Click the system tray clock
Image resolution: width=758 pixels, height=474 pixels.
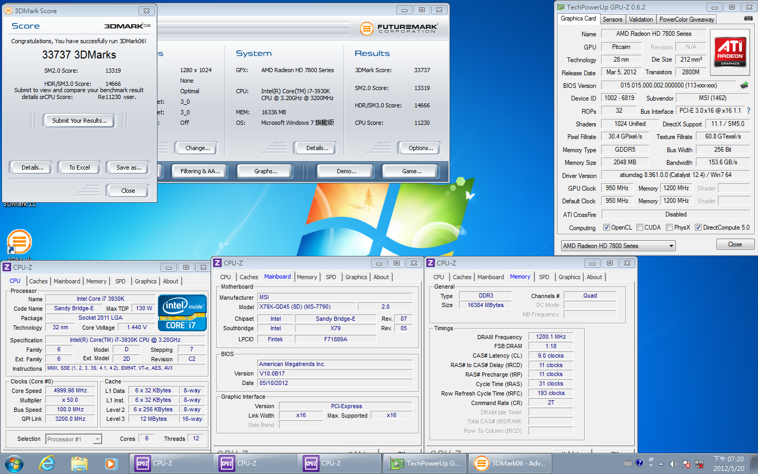coord(729,463)
